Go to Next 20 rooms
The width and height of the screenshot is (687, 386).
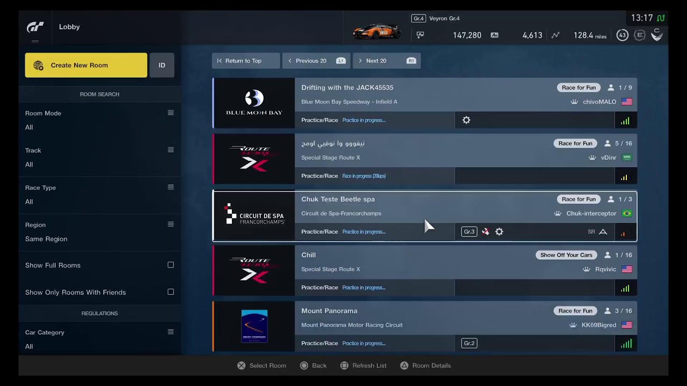[x=386, y=61]
